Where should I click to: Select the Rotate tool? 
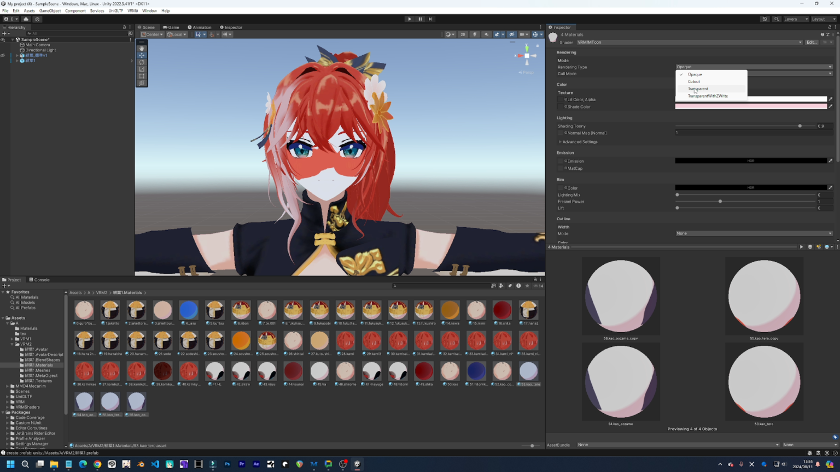click(141, 62)
